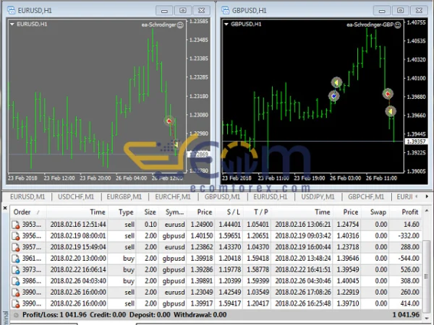Viewport: 434px width, 325px height.
Task: Click the Profit/Loss: 1 041.96 summary text
Action: click(54, 315)
